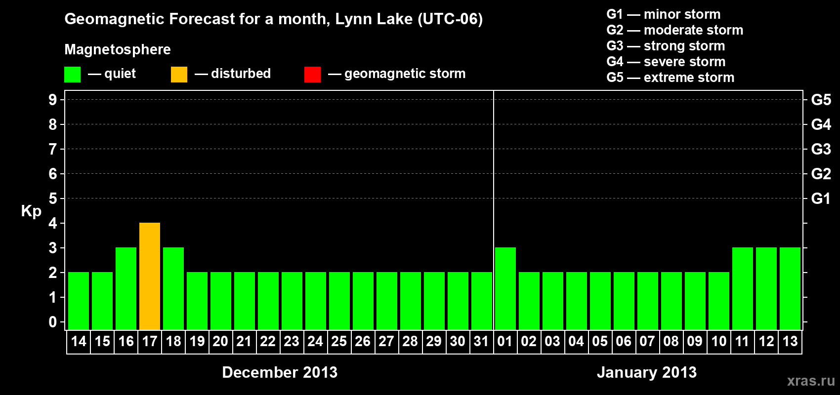The height and width of the screenshot is (395, 840).
Task: Click the date label 26
Action: click(363, 341)
